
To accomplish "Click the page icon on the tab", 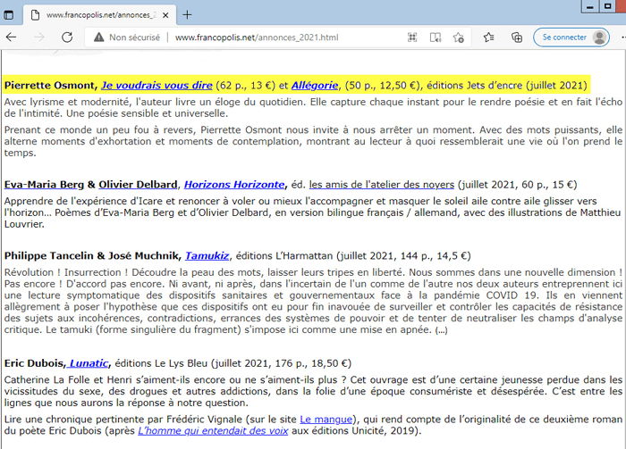I will point(35,15).
